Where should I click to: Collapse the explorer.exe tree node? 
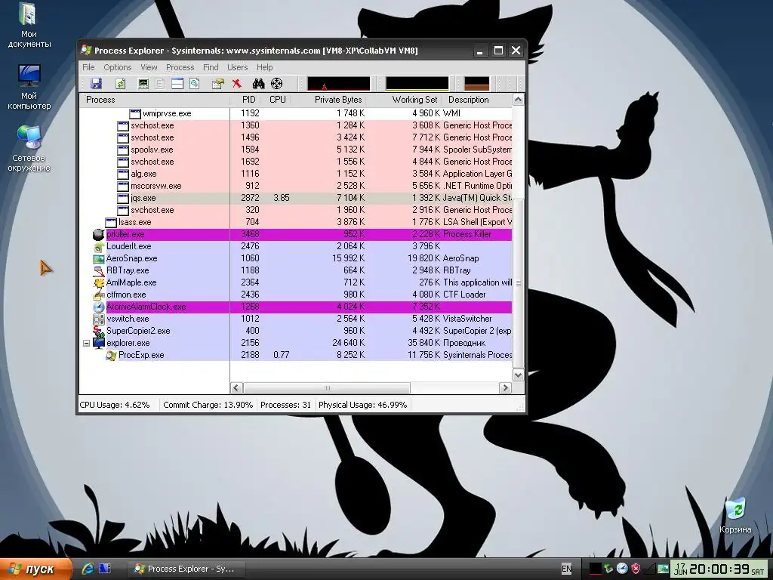pos(86,343)
